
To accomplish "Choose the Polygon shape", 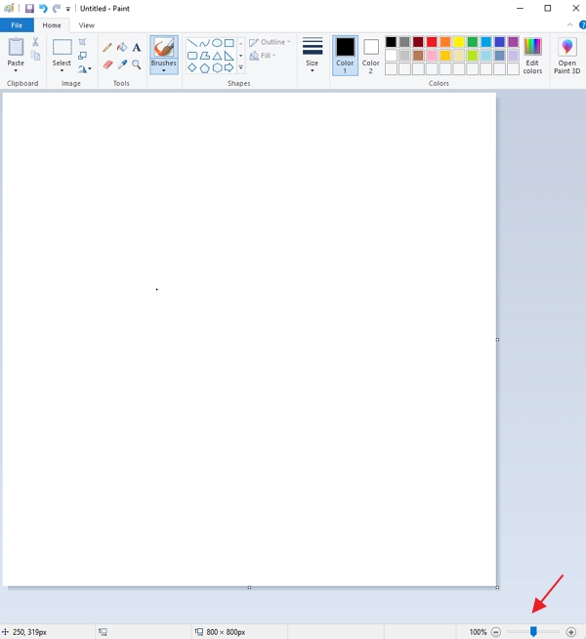I will tap(204, 56).
